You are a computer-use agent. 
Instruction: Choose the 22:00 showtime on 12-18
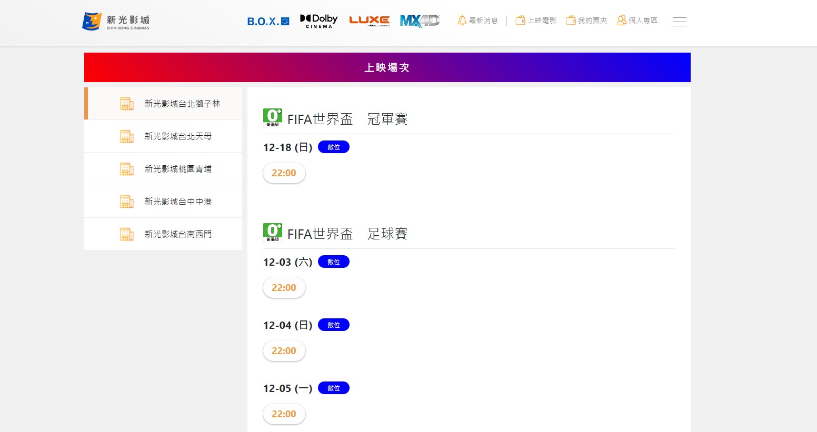coord(284,173)
